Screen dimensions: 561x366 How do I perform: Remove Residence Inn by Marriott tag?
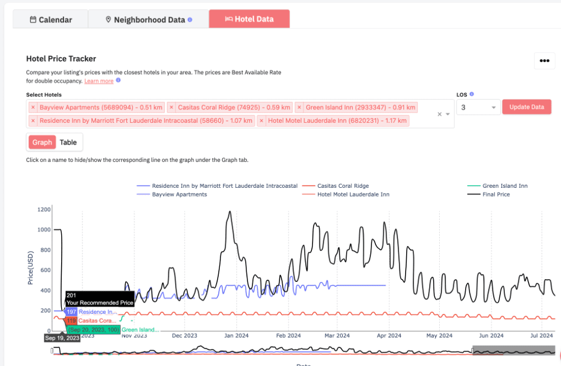(x=33, y=121)
